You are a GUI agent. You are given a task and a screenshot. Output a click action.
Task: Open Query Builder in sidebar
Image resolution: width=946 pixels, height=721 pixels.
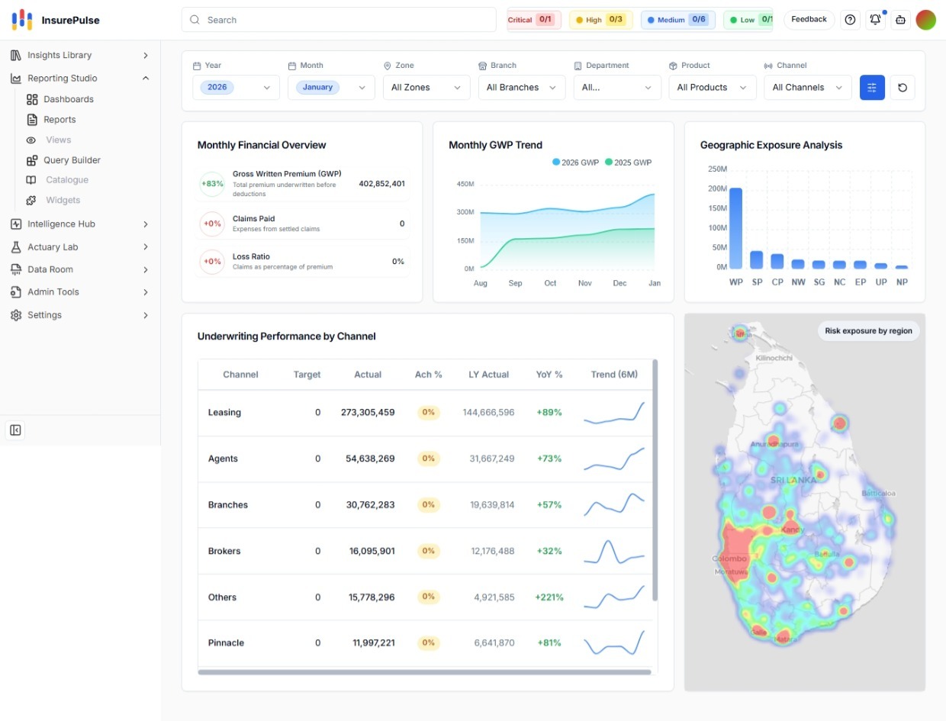coord(72,160)
